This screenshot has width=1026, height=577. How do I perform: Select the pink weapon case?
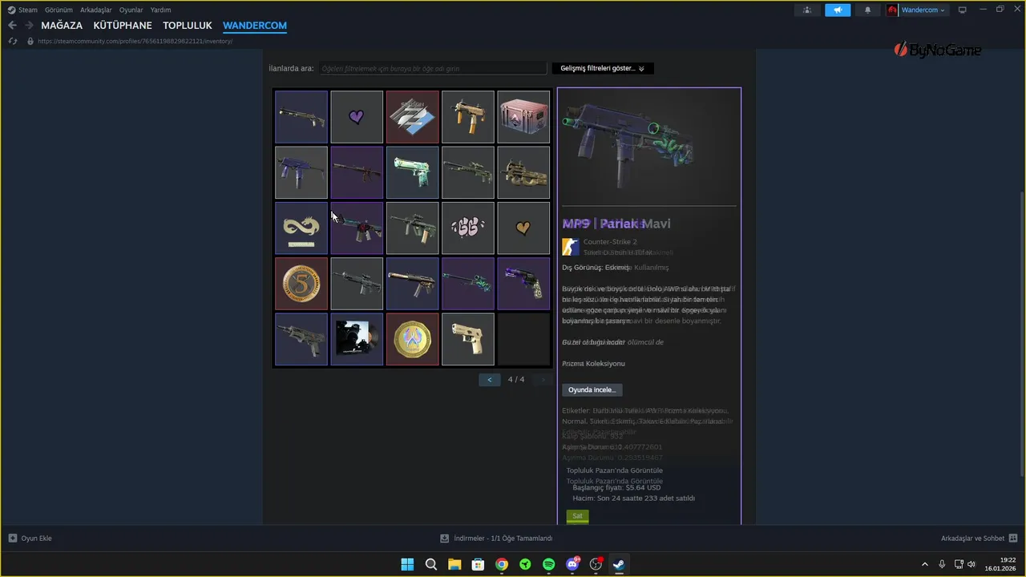(x=523, y=117)
